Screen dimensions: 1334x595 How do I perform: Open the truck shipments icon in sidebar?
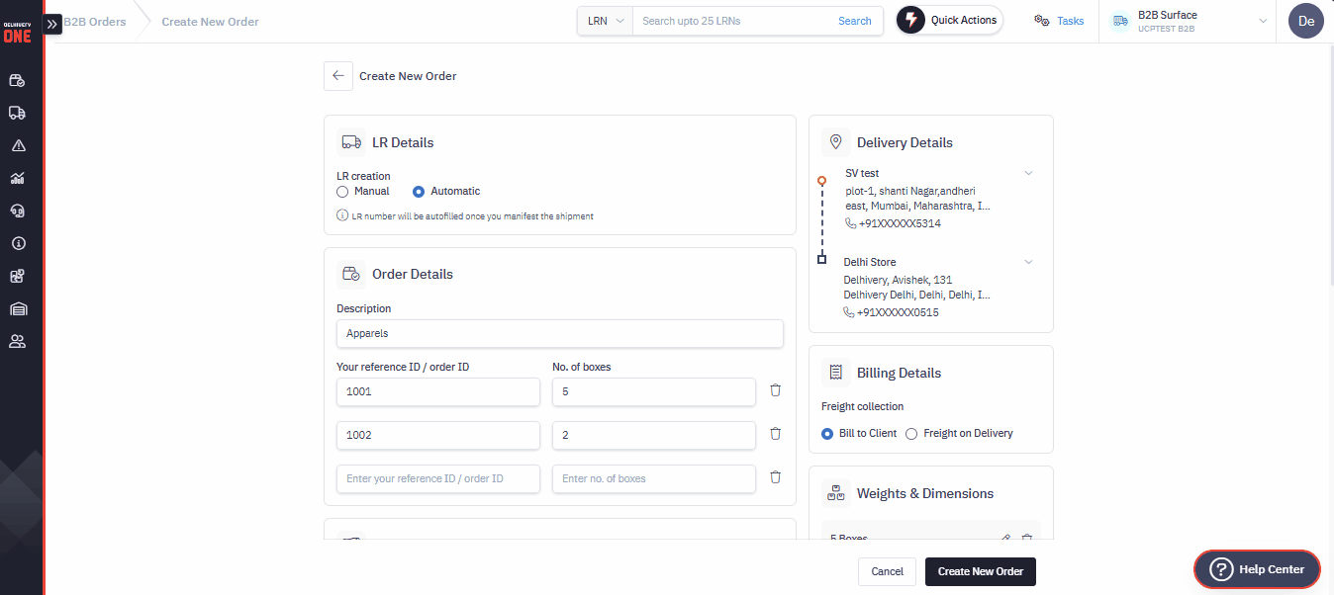click(x=17, y=113)
